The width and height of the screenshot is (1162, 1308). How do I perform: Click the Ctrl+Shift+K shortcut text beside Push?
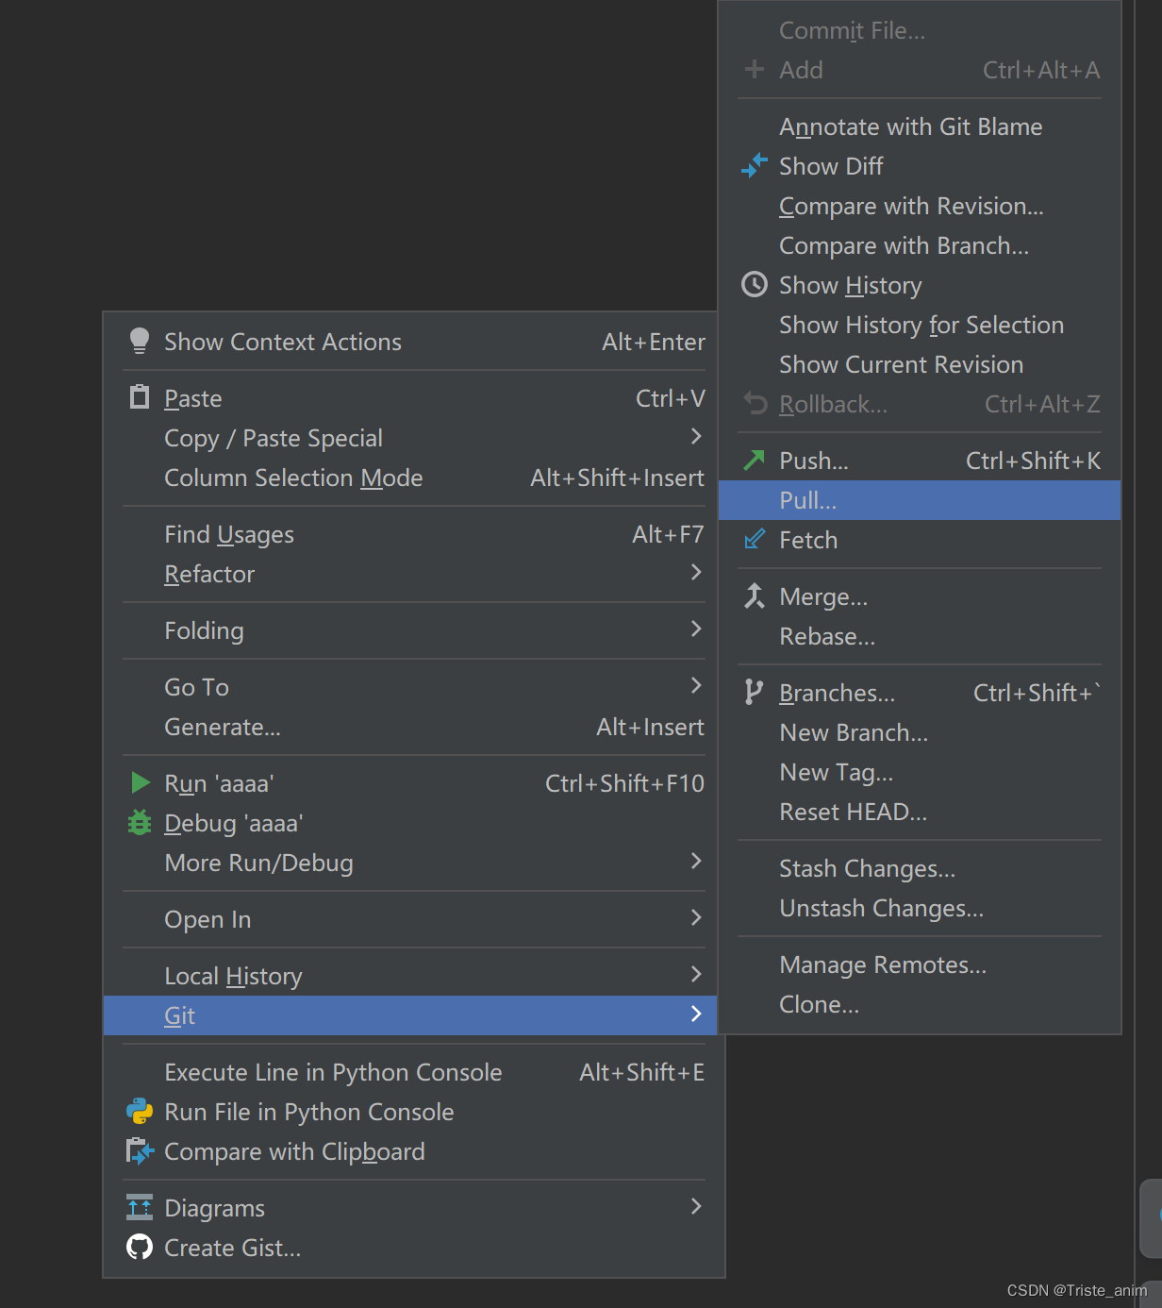click(x=1033, y=461)
